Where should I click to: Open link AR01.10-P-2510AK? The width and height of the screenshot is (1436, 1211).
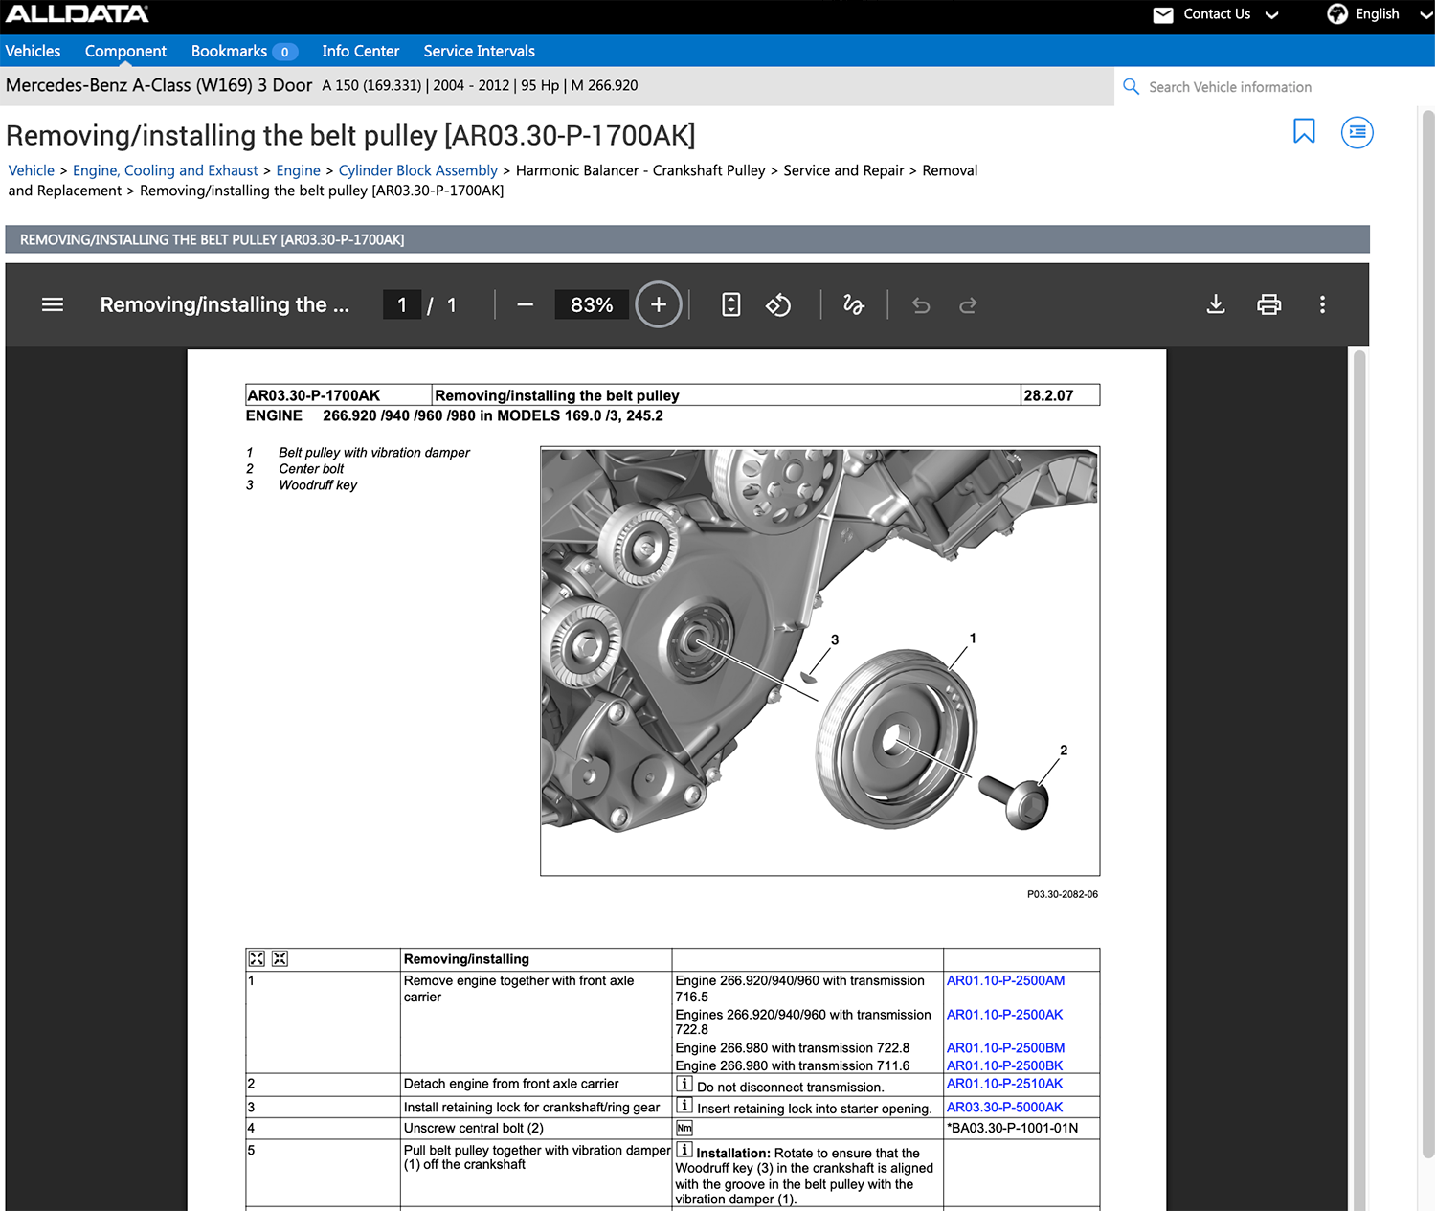1004,1084
